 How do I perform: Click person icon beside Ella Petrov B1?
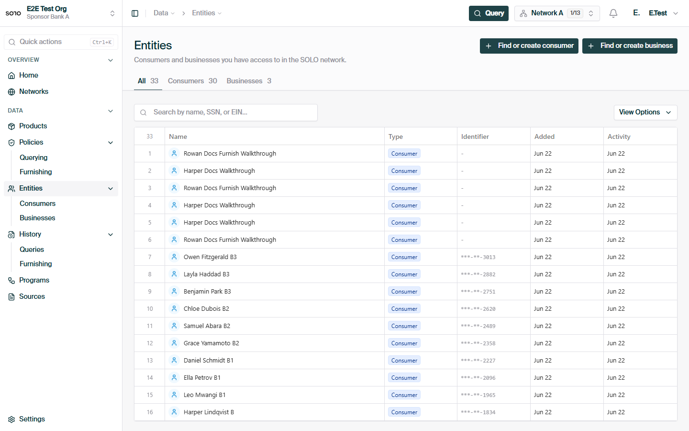(174, 377)
